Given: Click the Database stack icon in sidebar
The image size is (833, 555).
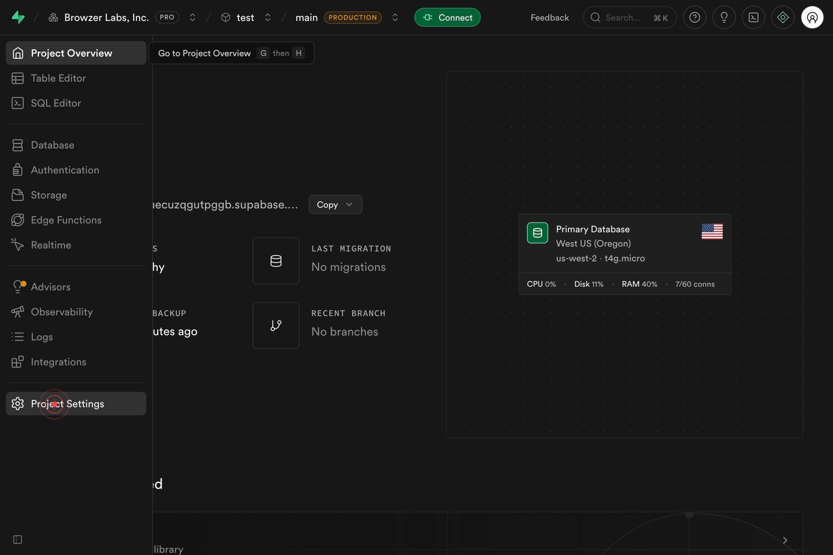Looking at the screenshot, I should pyautogui.click(x=18, y=145).
